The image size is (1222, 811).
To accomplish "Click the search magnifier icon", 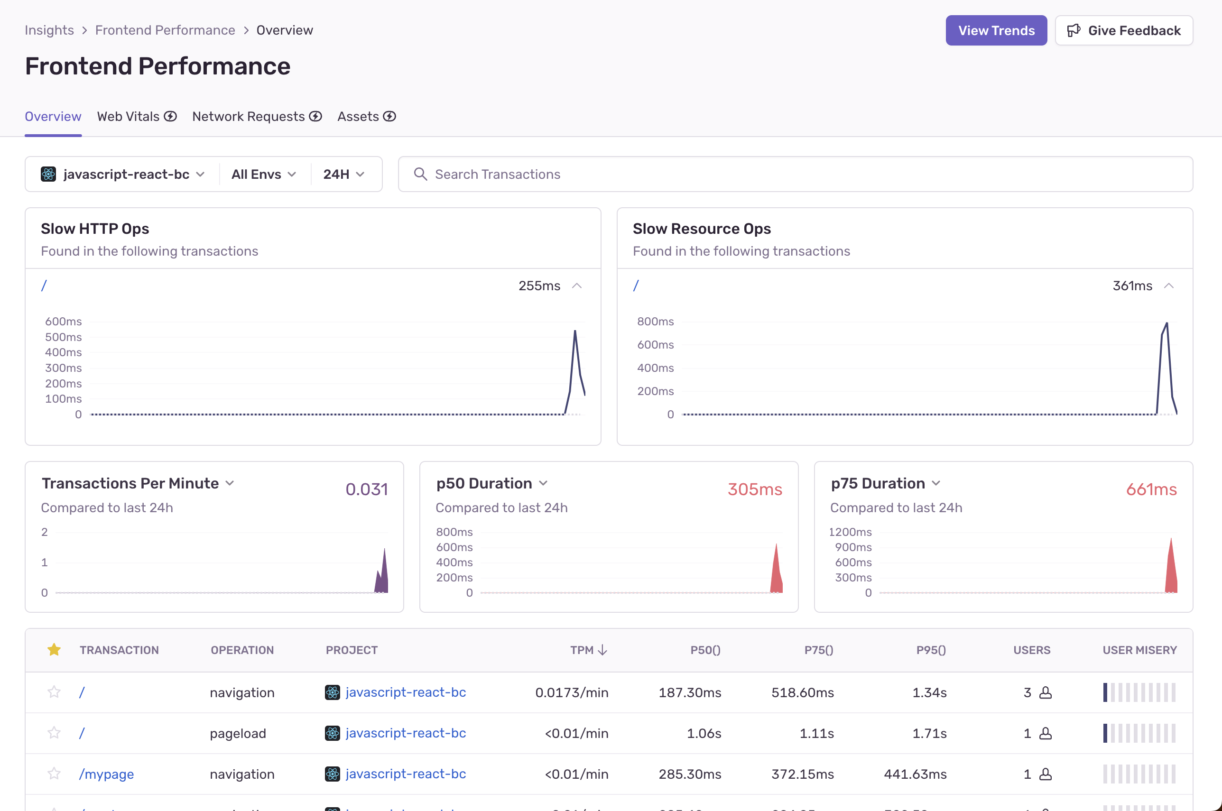I will click(x=420, y=175).
